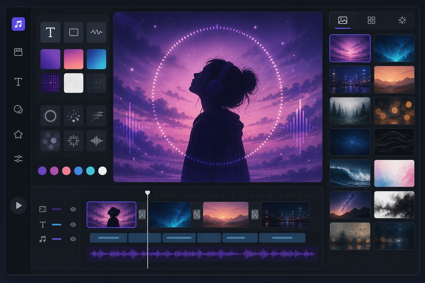Select the city night clip on timeline
This screenshot has width=425, height=283.
pos(286,215)
